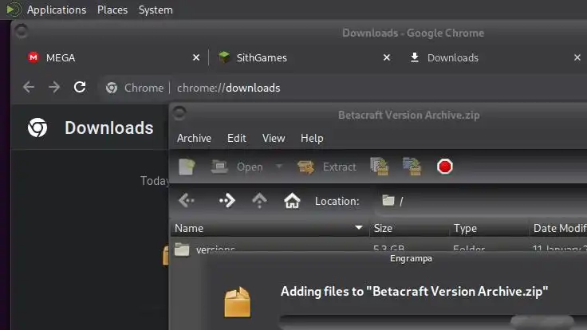Close the MEGA tab
This screenshot has width=587, height=330.
[195, 57]
